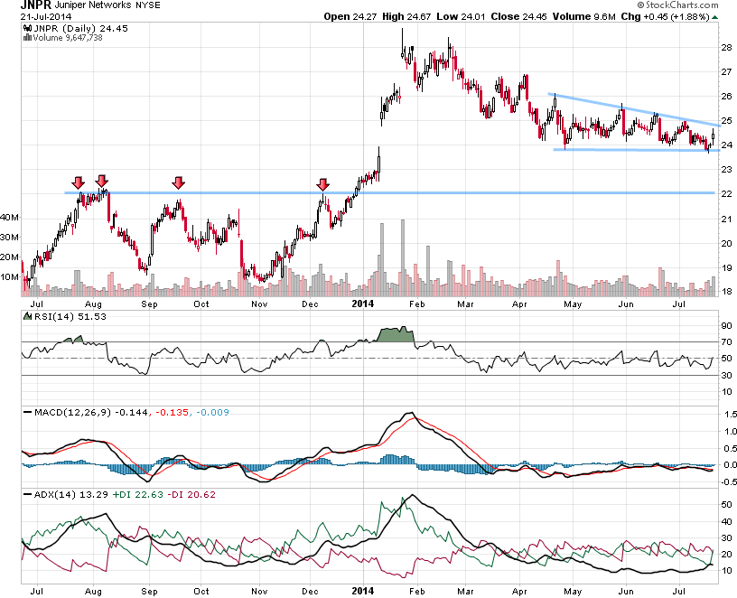This screenshot has height=598, width=737.
Task: Click the Volume 9.6M header value
Action: (x=583, y=16)
